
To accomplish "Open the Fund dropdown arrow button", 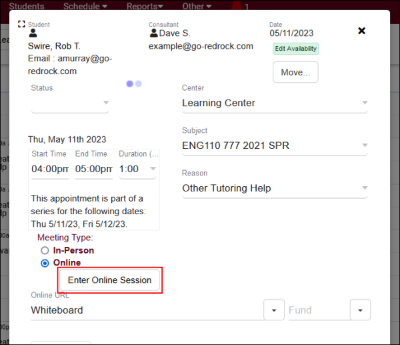I will [x=360, y=310].
